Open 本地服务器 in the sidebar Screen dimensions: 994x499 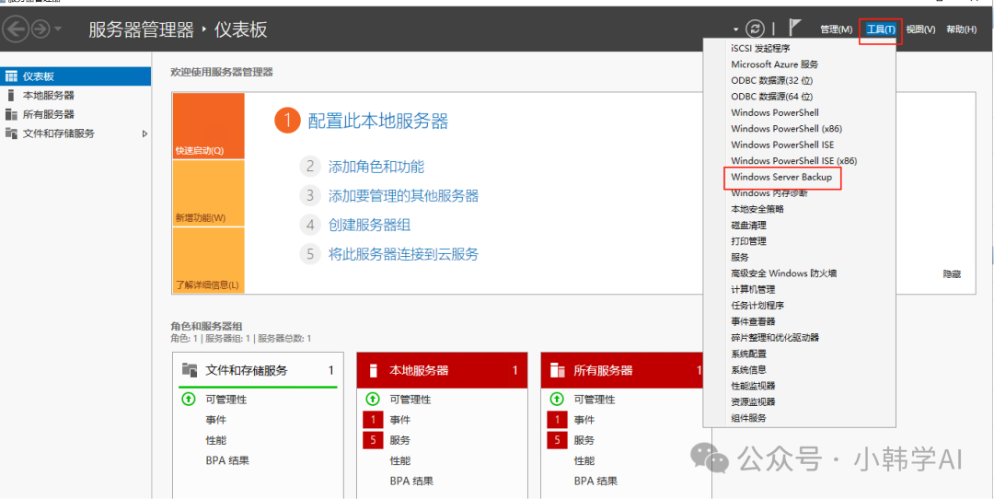tap(48, 96)
